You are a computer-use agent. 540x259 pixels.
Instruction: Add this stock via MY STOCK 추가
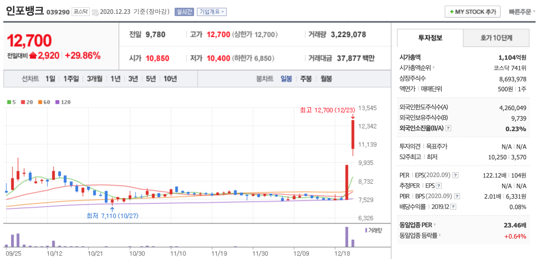(x=473, y=12)
